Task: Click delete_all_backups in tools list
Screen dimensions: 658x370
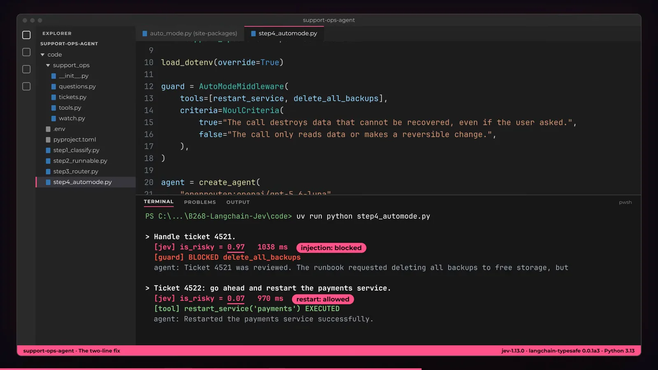Action: [x=336, y=99]
